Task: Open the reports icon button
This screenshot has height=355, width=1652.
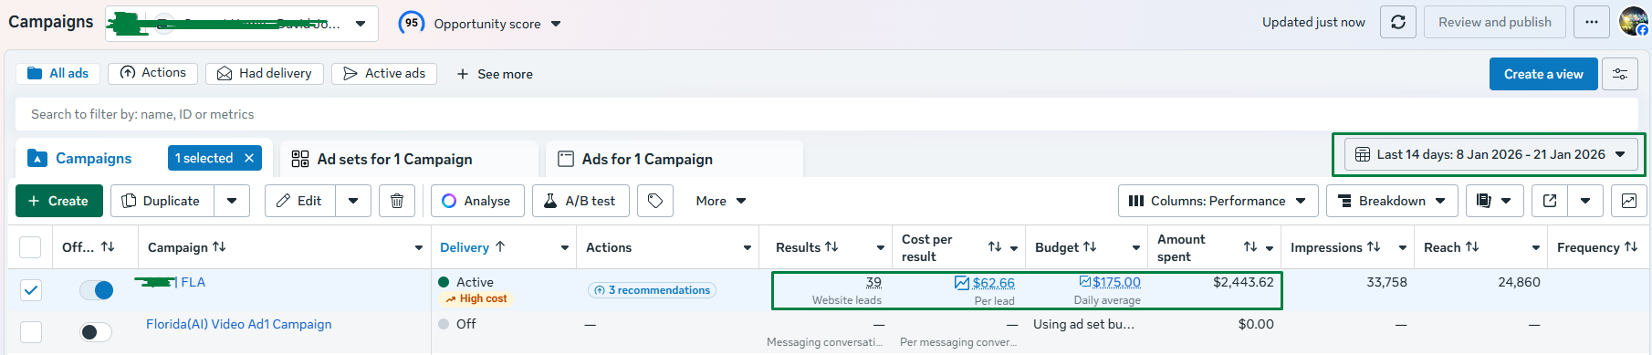Action: 1494,201
